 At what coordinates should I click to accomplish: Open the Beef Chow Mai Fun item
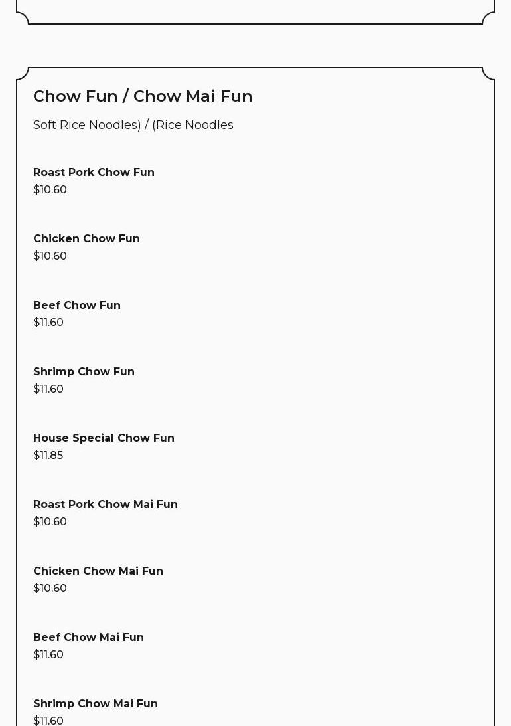[x=88, y=637]
